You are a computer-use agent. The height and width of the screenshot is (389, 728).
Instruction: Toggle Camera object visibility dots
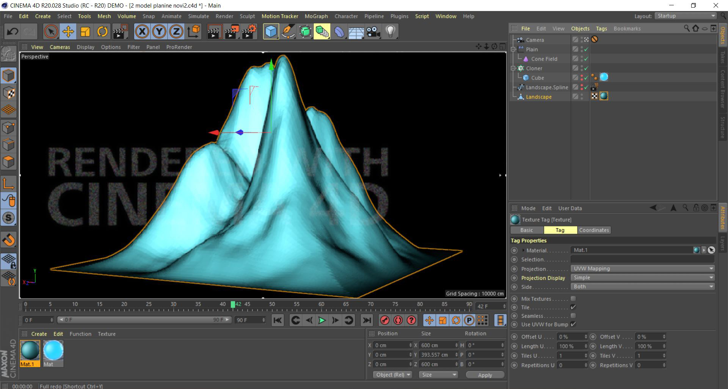[x=582, y=39]
